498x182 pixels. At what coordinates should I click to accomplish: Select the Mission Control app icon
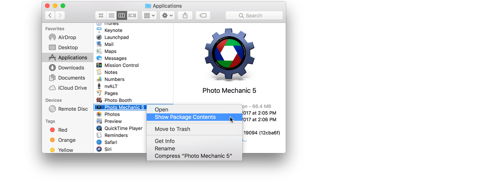(x=99, y=65)
